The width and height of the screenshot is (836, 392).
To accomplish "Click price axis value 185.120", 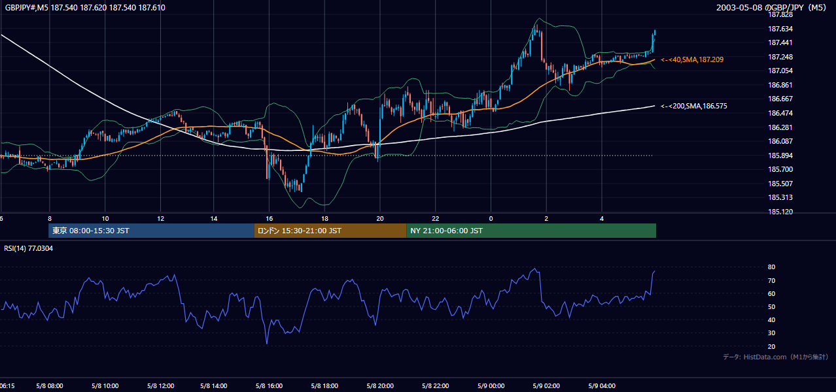I will [x=780, y=212].
